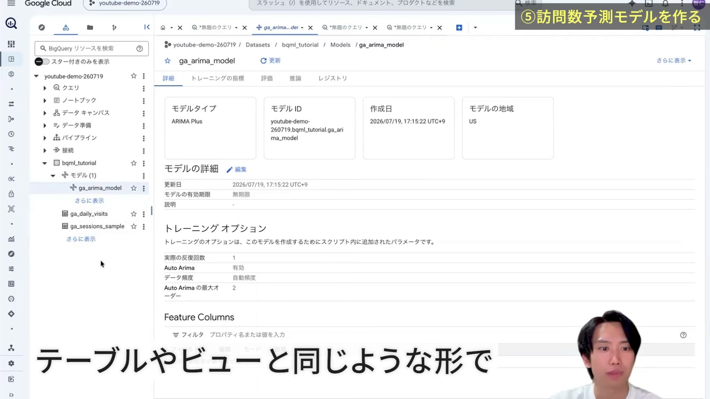Screen dimensions: 710x399
Task: Click さらに表示 under ga_arima_model
Action: point(89,201)
